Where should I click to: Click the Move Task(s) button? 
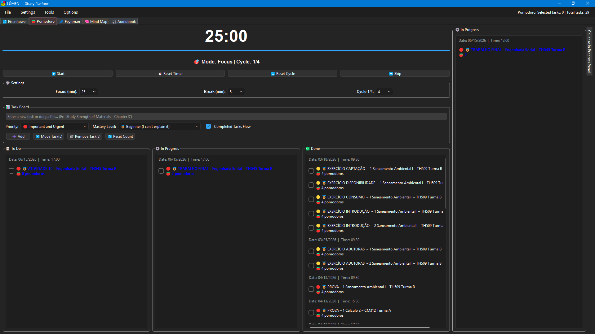[49, 136]
